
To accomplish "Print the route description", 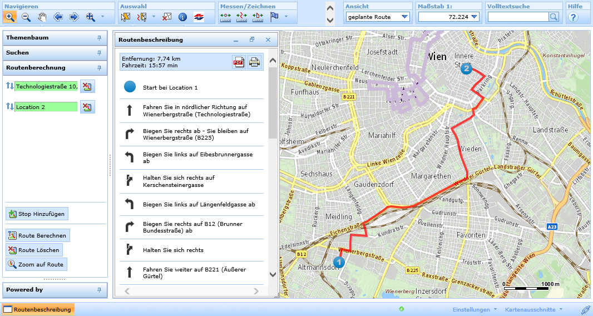I will (254, 62).
